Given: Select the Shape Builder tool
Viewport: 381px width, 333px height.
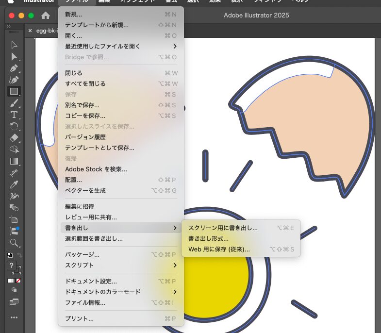Looking at the screenshot, I should pyautogui.click(x=14, y=149).
